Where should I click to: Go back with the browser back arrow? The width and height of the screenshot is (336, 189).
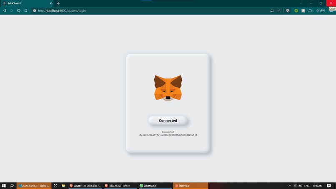5,10
